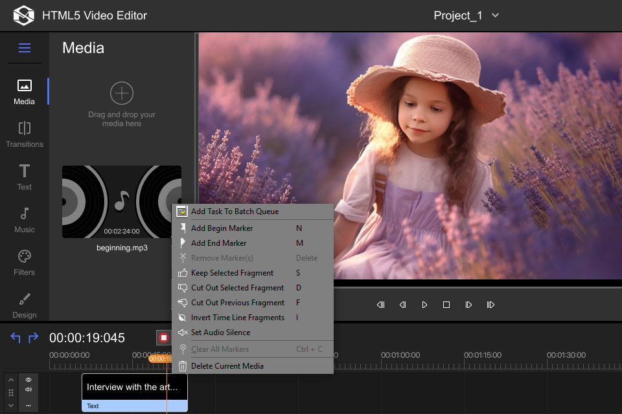Image resolution: width=622 pixels, height=414 pixels.
Task: Click the red record button
Action: [x=163, y=338]
